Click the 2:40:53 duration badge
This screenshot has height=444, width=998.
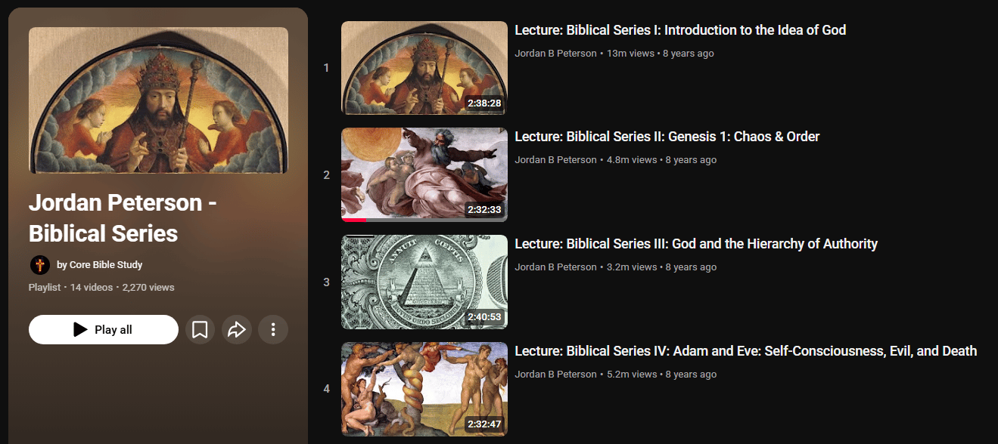(x=484, y=317)
